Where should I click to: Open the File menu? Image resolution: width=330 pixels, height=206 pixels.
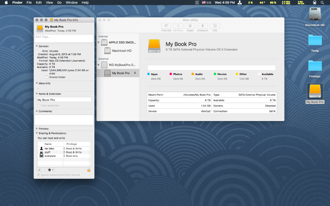[29, 3]
